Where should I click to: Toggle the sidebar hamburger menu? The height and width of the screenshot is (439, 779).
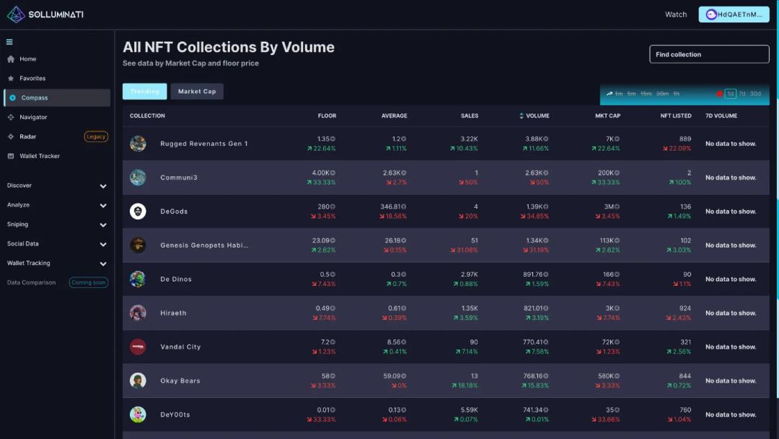coord(9,42)
